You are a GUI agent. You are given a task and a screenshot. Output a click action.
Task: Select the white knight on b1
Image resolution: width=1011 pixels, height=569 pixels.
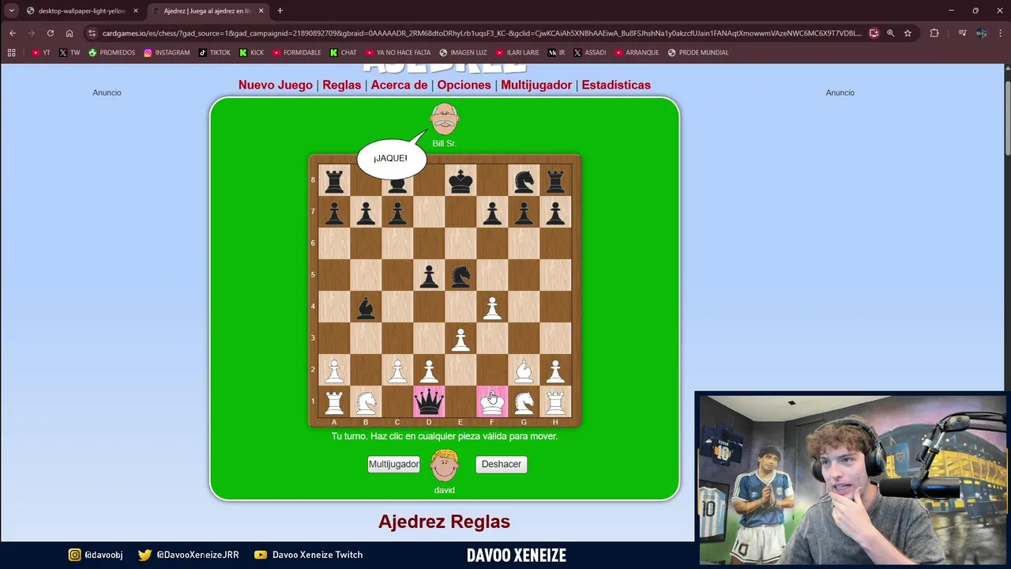pyautogui.click(x=366, y=402)
